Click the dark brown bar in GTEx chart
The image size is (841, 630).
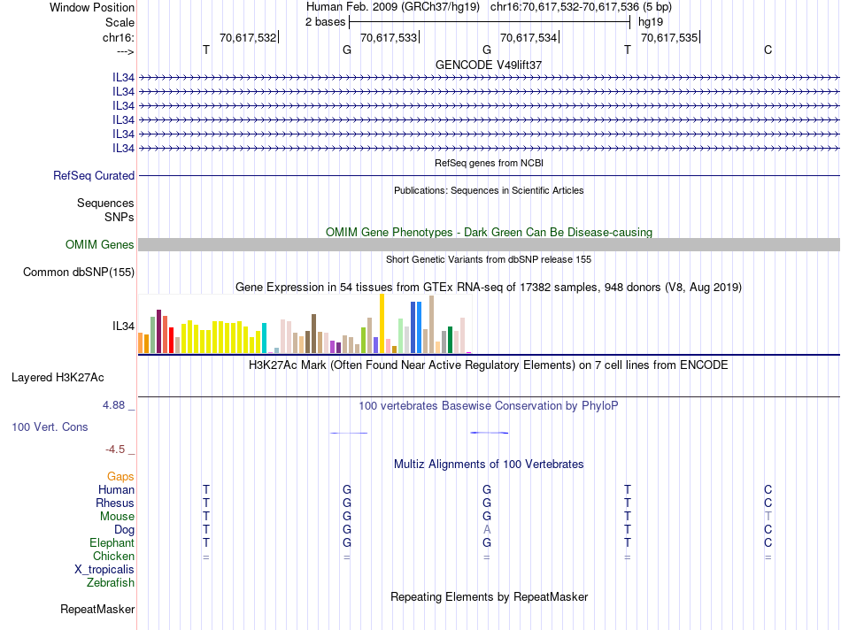coord(313,334)
